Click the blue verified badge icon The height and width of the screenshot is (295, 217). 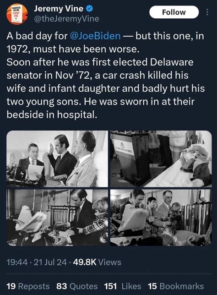pyautogui.click(x=90, y=8)
